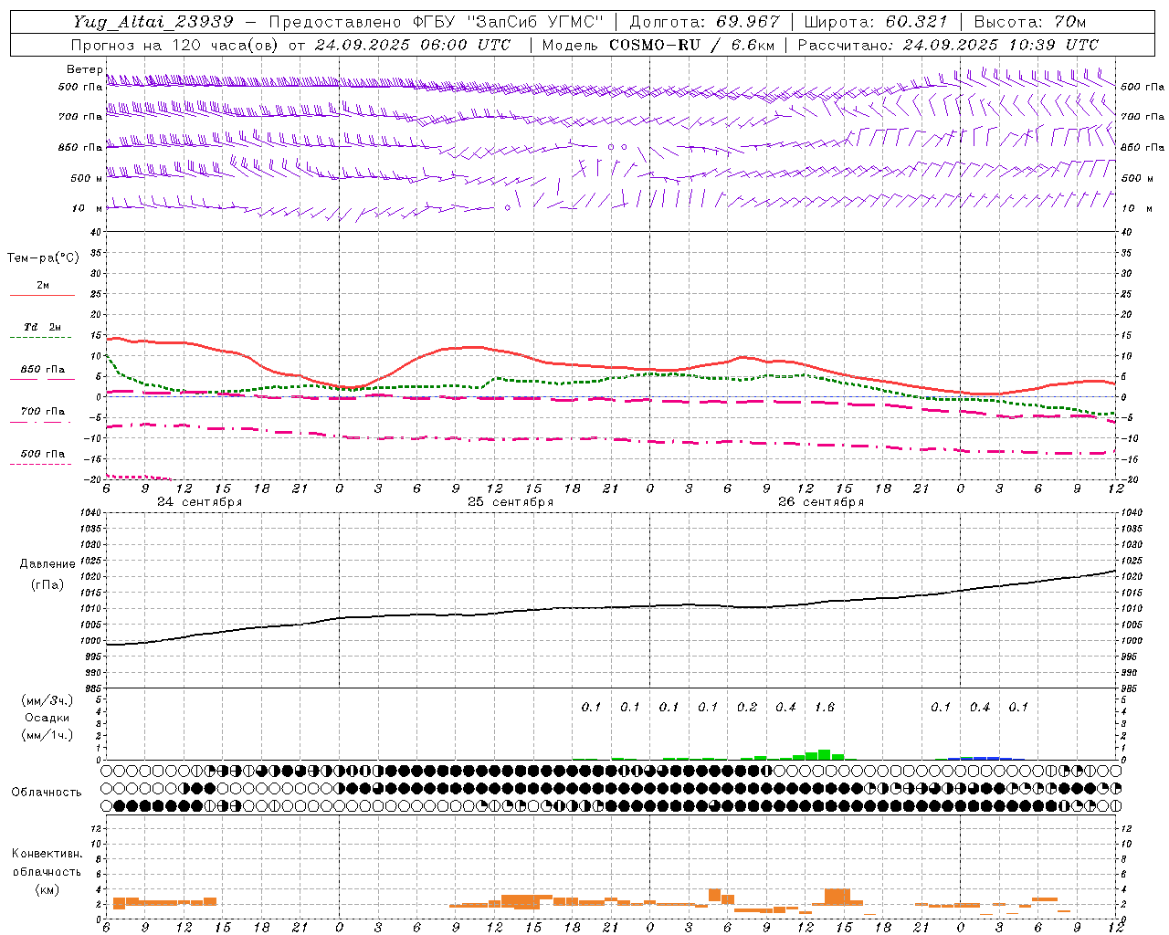Click the 'Облачность' cloud cover label

click(47, 793)
